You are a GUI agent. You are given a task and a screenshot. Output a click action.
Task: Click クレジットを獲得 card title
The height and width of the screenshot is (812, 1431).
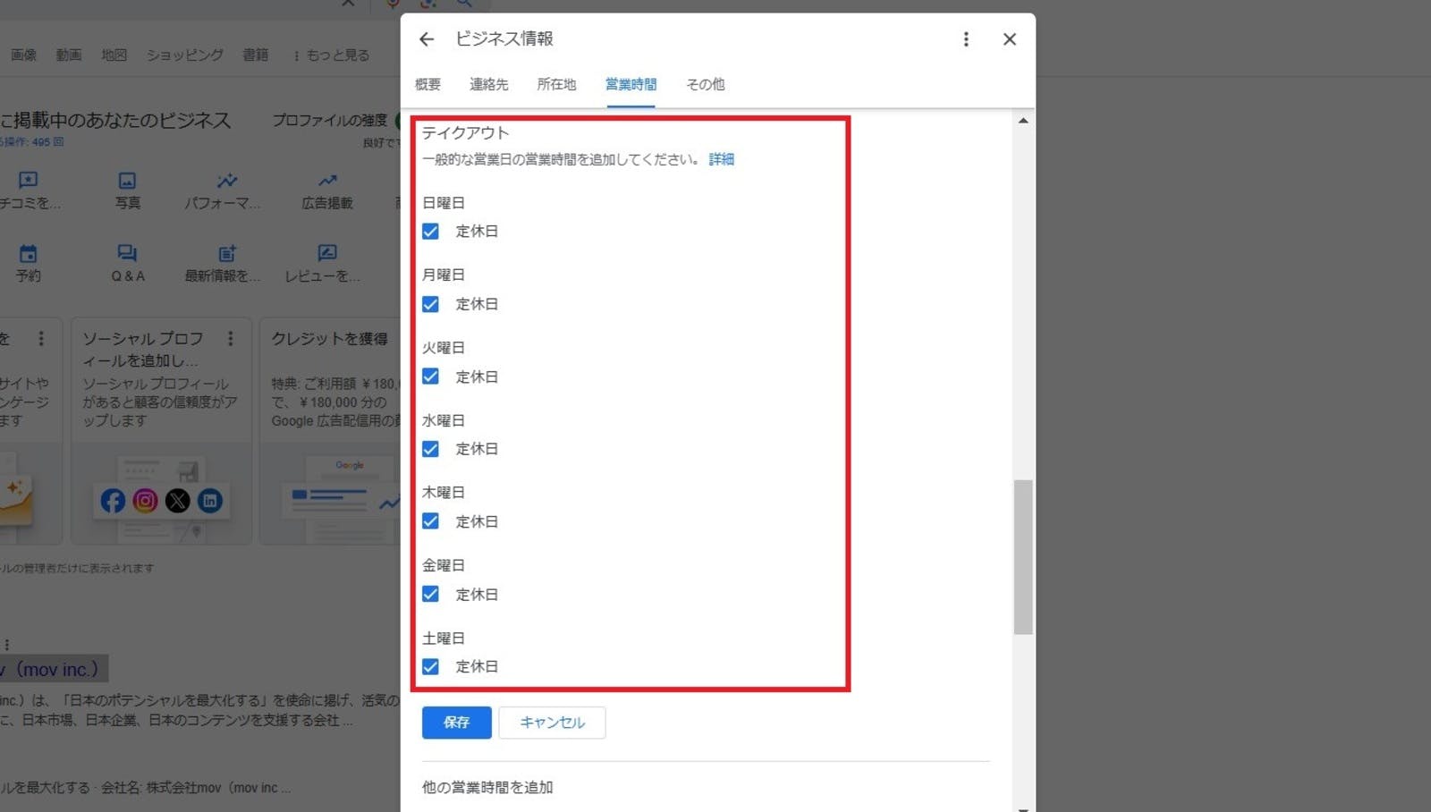[x=329, y=339]
